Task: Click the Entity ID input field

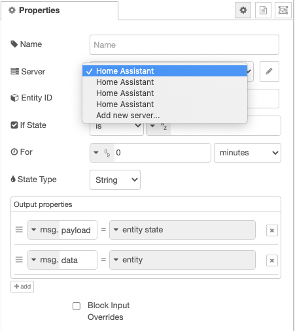Action: point(263,99)
